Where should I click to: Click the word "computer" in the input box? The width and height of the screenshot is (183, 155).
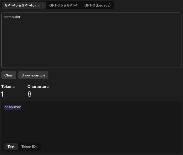(12, 17)
